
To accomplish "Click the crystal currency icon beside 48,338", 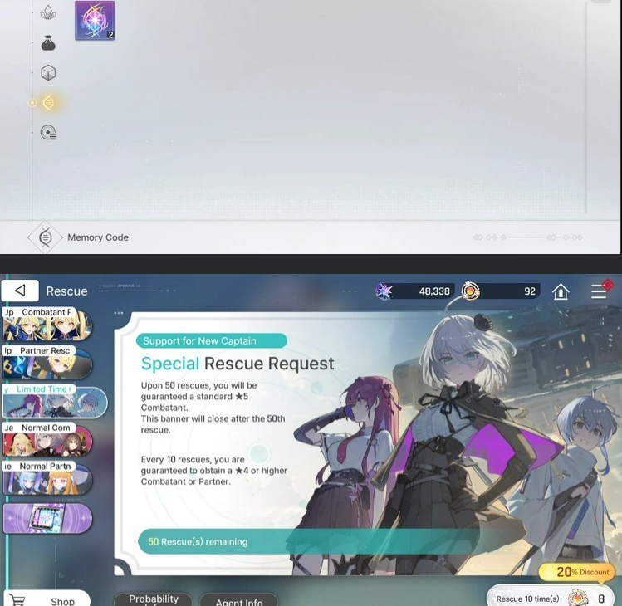I will click(x=384, y=291).
